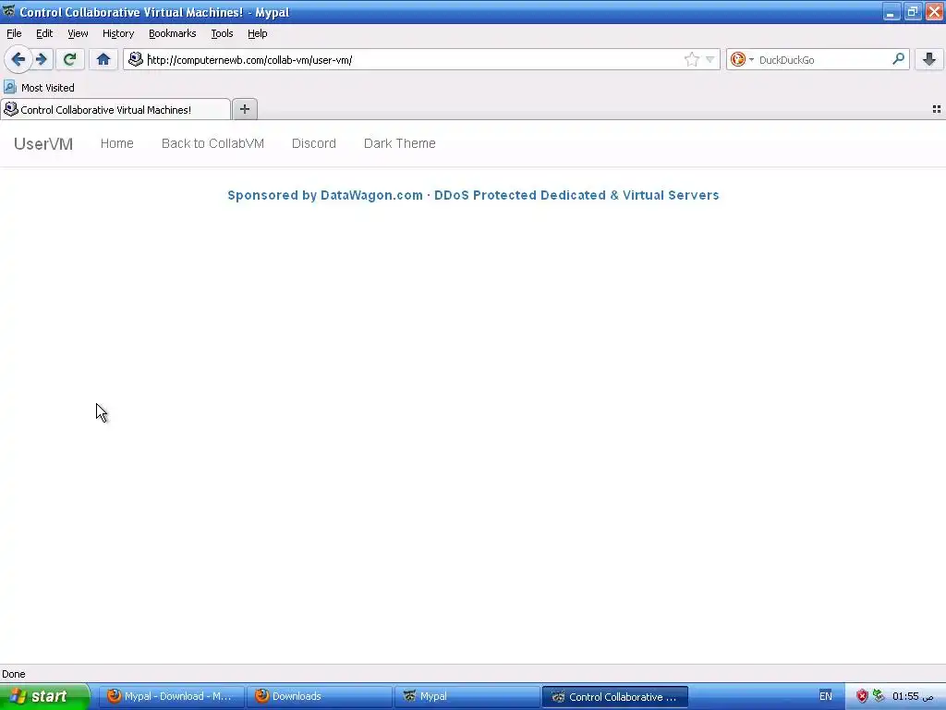Click the EN language indicator
The width and height of the screenshot is (946, 710).
825,696
